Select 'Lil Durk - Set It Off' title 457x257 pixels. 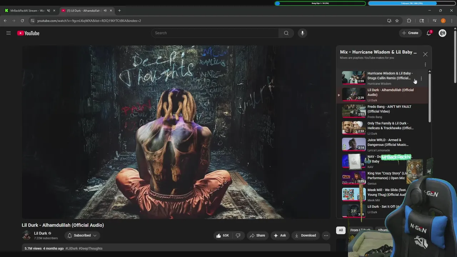click(384, 207)
